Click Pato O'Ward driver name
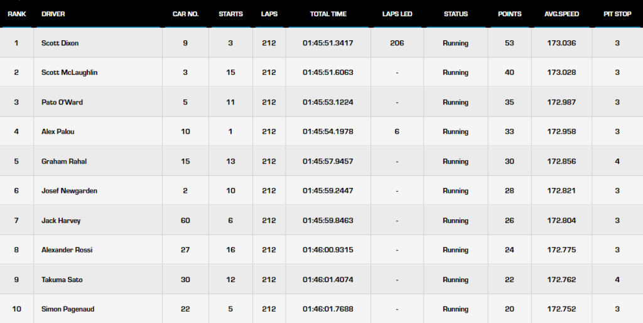The image size is (643, 323). point(62,102)
